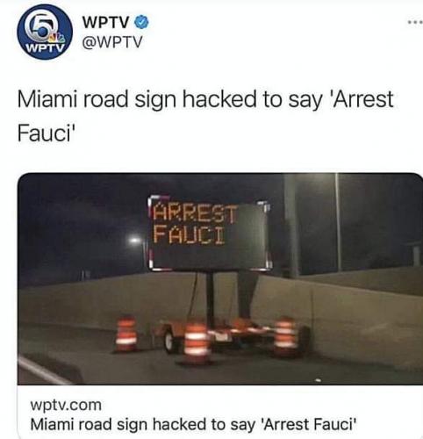
Task: Open the link card article headline
Action: [193, 424]
